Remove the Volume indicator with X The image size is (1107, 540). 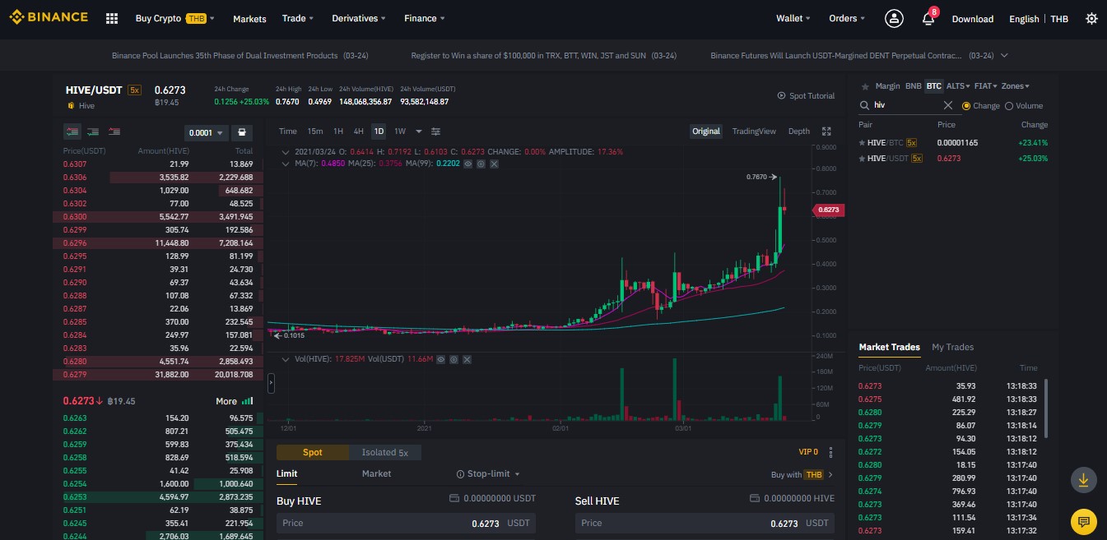point(467,359)
